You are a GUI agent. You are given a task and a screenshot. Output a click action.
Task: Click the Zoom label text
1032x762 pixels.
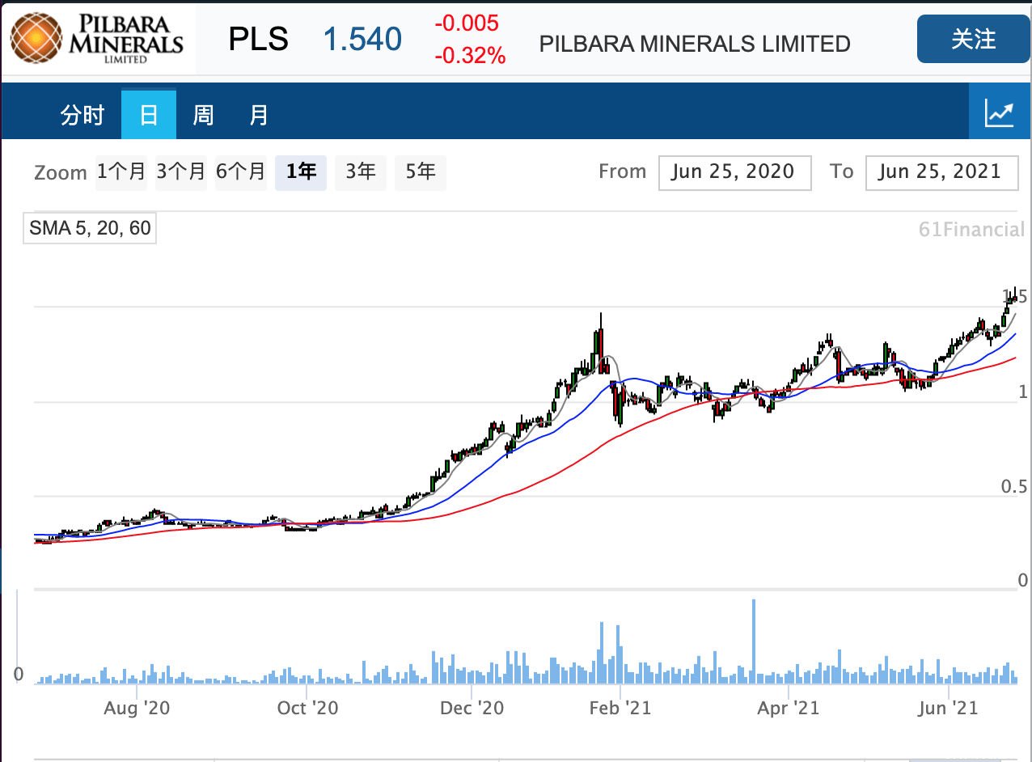pos(61,172)
